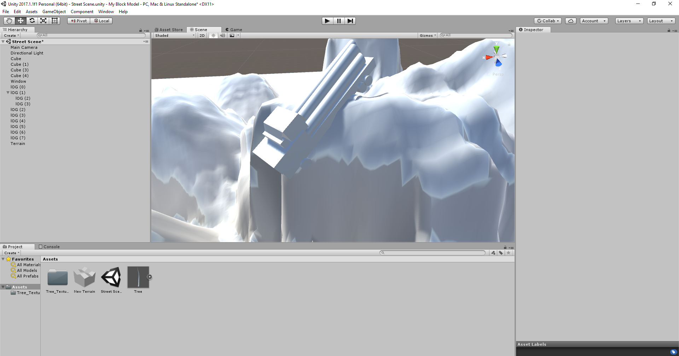Mute scene audio with the speaker icon
The width and height of the screenshot is (679, 356).
pyautogui.click(x=222, y=35)
